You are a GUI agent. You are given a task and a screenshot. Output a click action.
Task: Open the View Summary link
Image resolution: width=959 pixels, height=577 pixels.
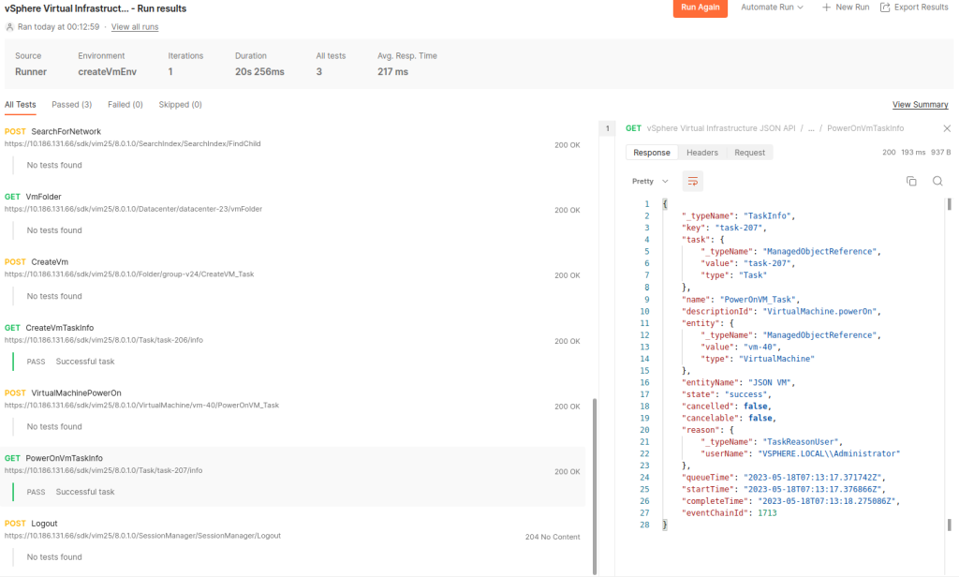(x=920, y=105)
